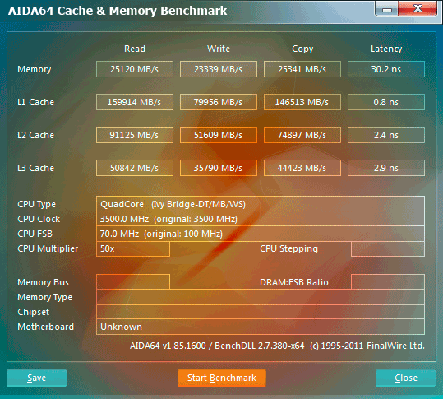The height and width of the screenshot is (399, 443).
Task: Click the empty Memory Bus field
Action: point(133,281)
